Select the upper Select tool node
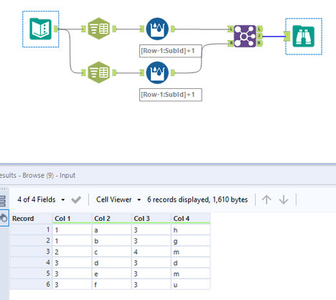The image size is (336, 300). 99,29
